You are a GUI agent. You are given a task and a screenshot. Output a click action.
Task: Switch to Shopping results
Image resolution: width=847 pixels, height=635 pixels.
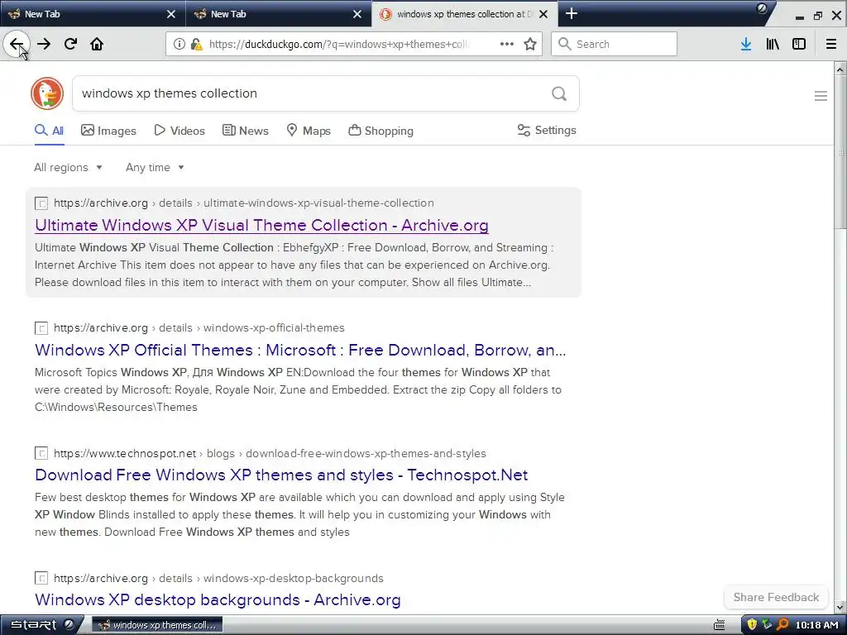380,131
